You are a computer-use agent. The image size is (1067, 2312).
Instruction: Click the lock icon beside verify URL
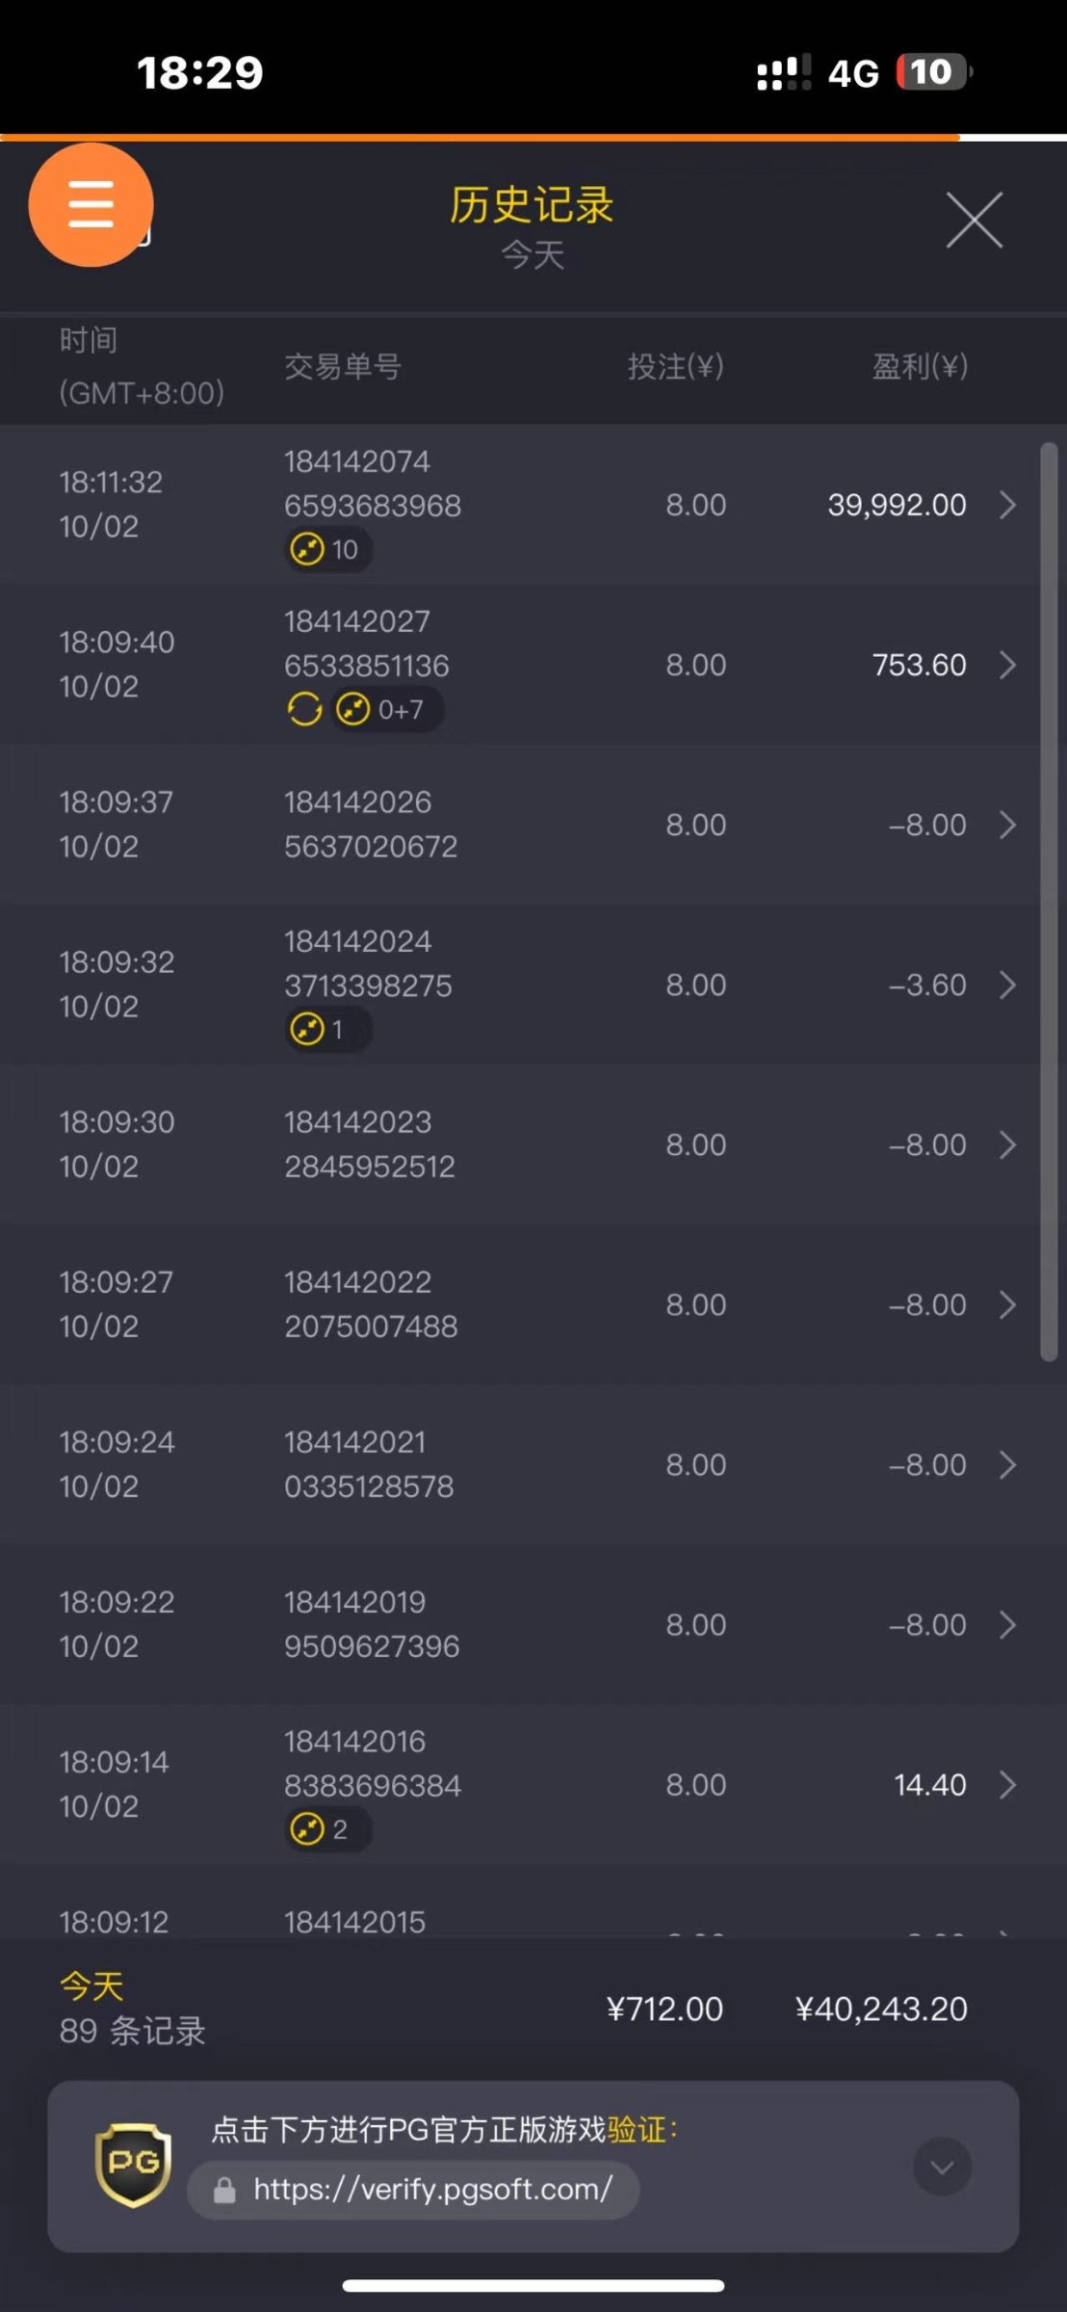(x=224, y=2190)
